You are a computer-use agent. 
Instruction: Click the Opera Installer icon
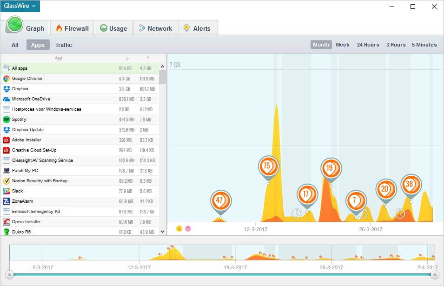7,222
